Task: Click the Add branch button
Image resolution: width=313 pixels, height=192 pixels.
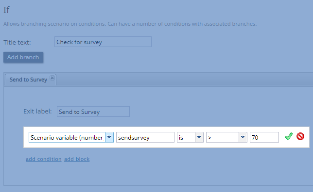Action: click(x=23, y=57)
